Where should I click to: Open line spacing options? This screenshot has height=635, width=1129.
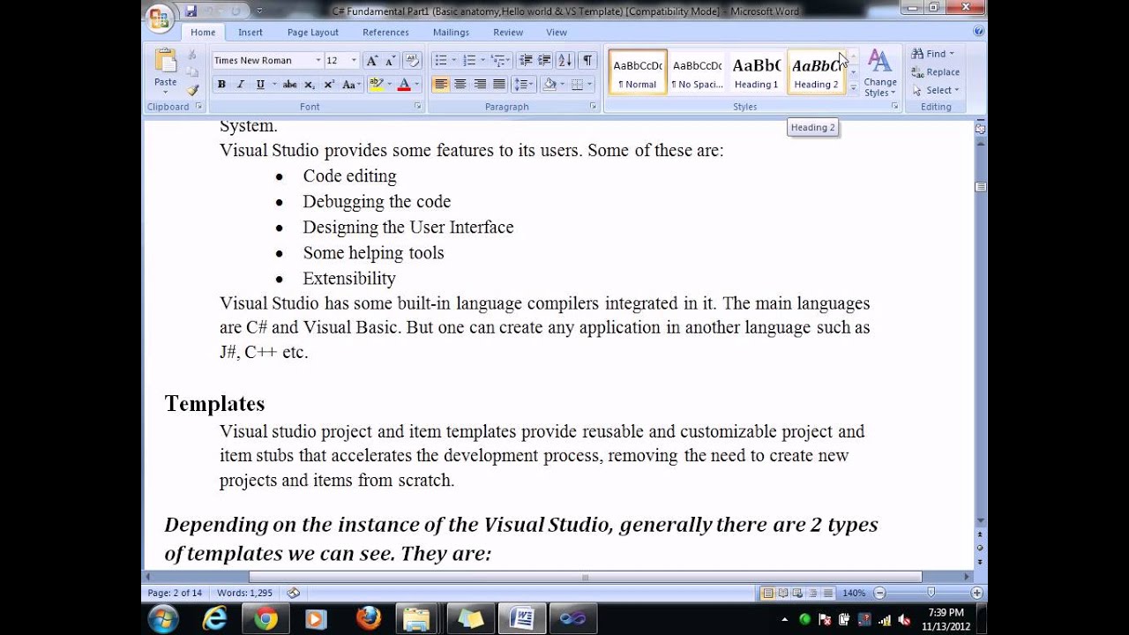[524, 85]
